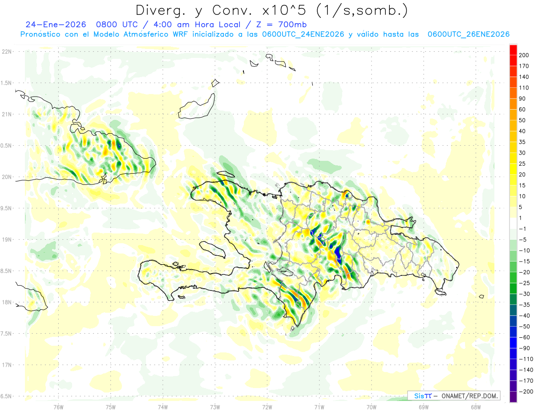Click the 'Z = 700mb' level text
The image size is (534, 413).
281,25
